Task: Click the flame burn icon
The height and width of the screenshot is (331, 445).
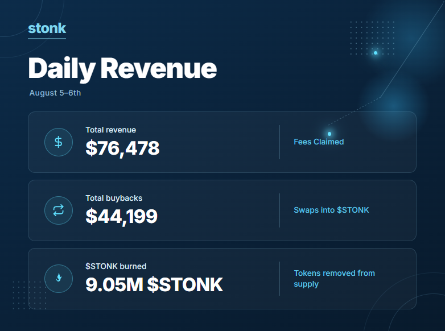Action: tap(59, 279)
